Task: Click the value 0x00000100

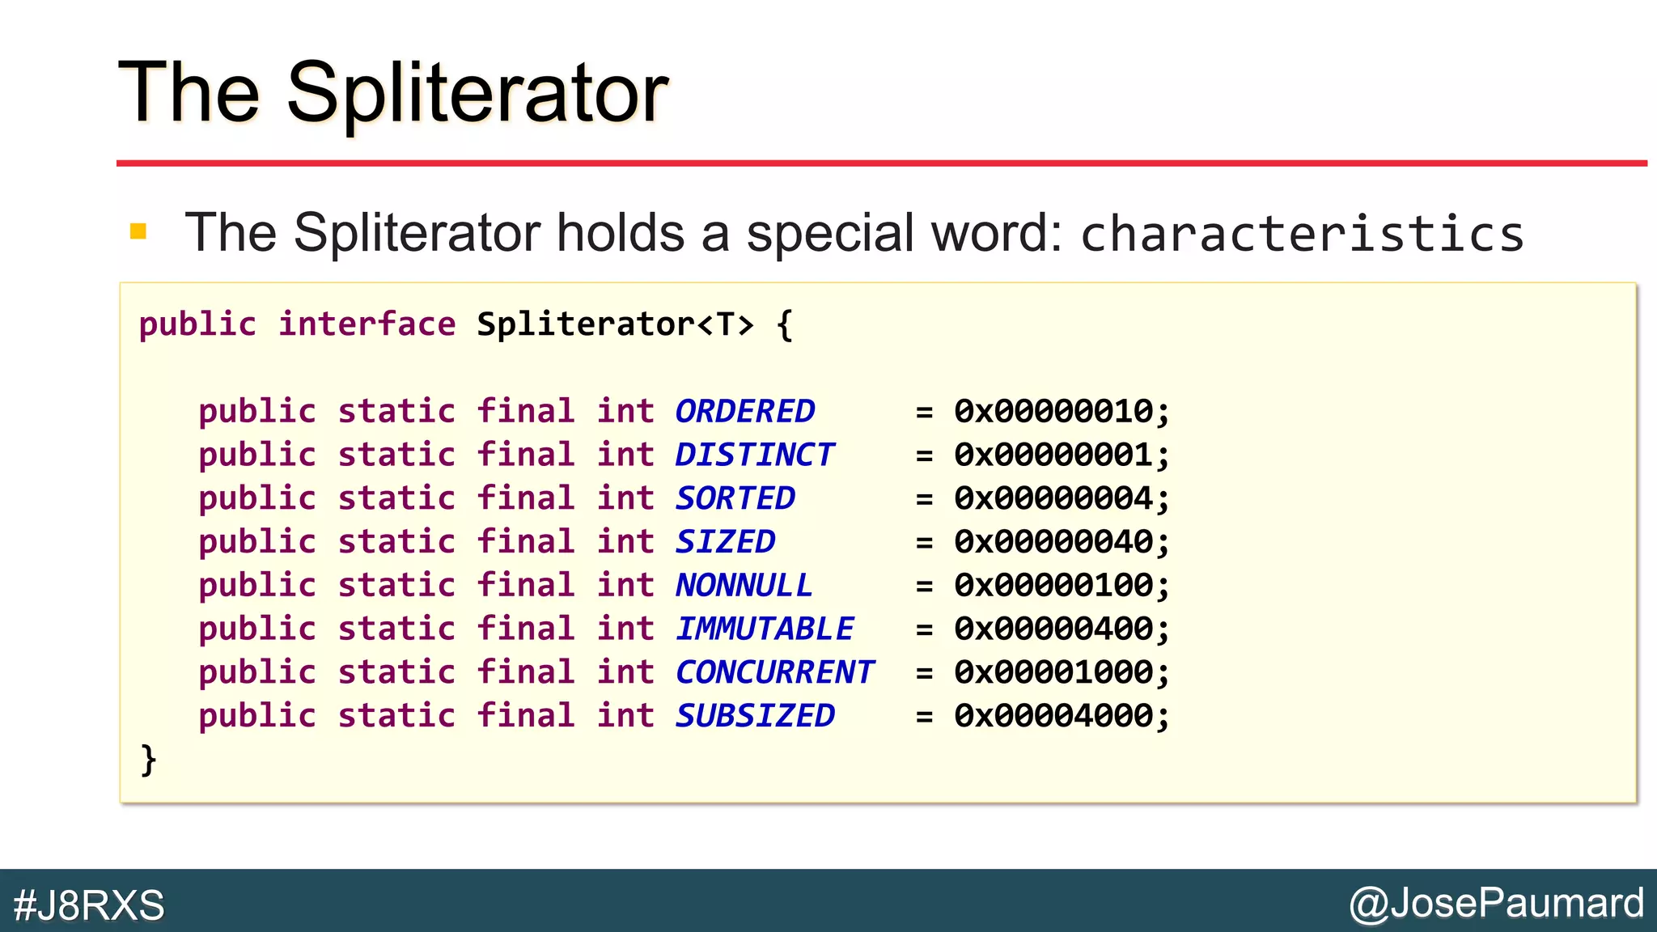Action: (1053, 585)
